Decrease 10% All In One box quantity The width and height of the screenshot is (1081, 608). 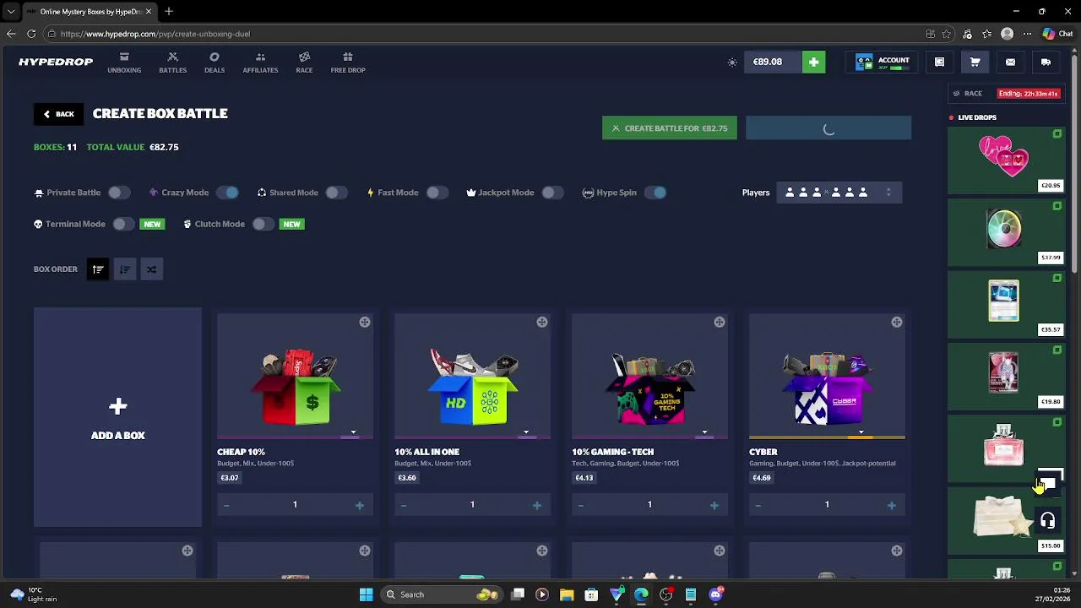pos(404,505)
